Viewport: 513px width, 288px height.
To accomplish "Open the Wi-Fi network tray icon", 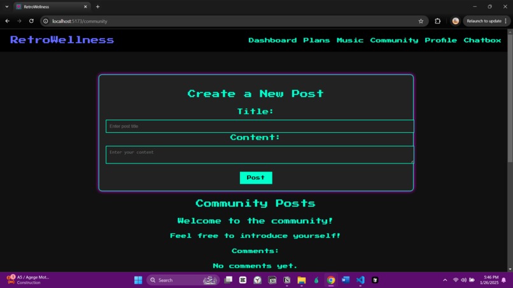I will [456, 280].
